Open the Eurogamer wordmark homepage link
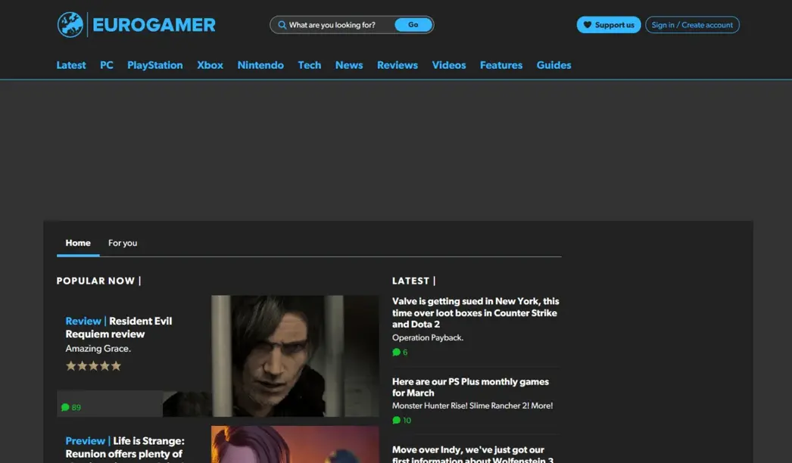 coord(154,25)
